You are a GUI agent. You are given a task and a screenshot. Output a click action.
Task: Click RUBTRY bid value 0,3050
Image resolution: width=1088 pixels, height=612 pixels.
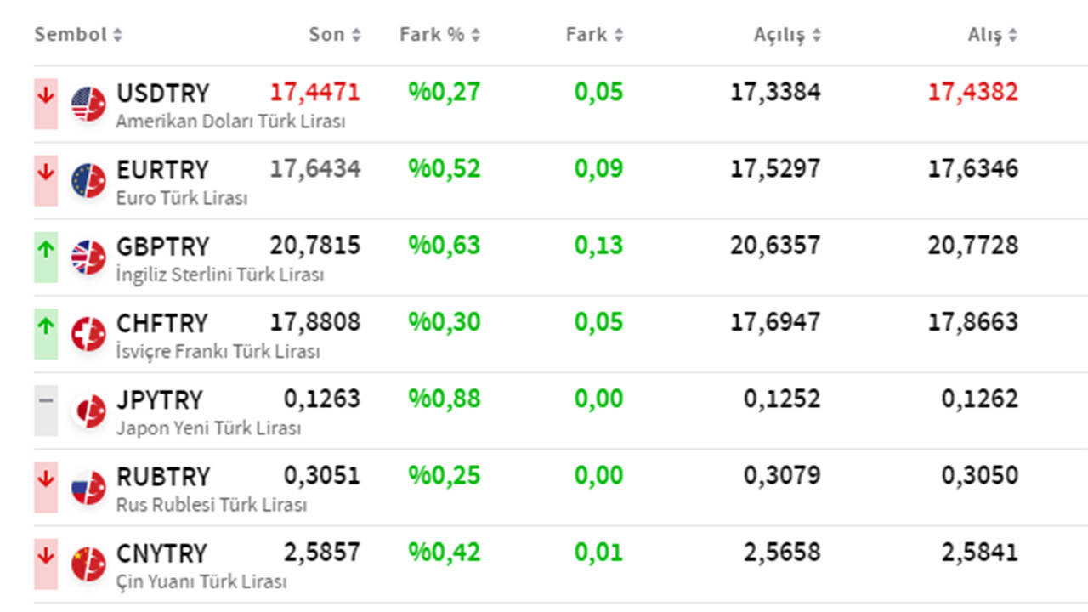(980, 475)
